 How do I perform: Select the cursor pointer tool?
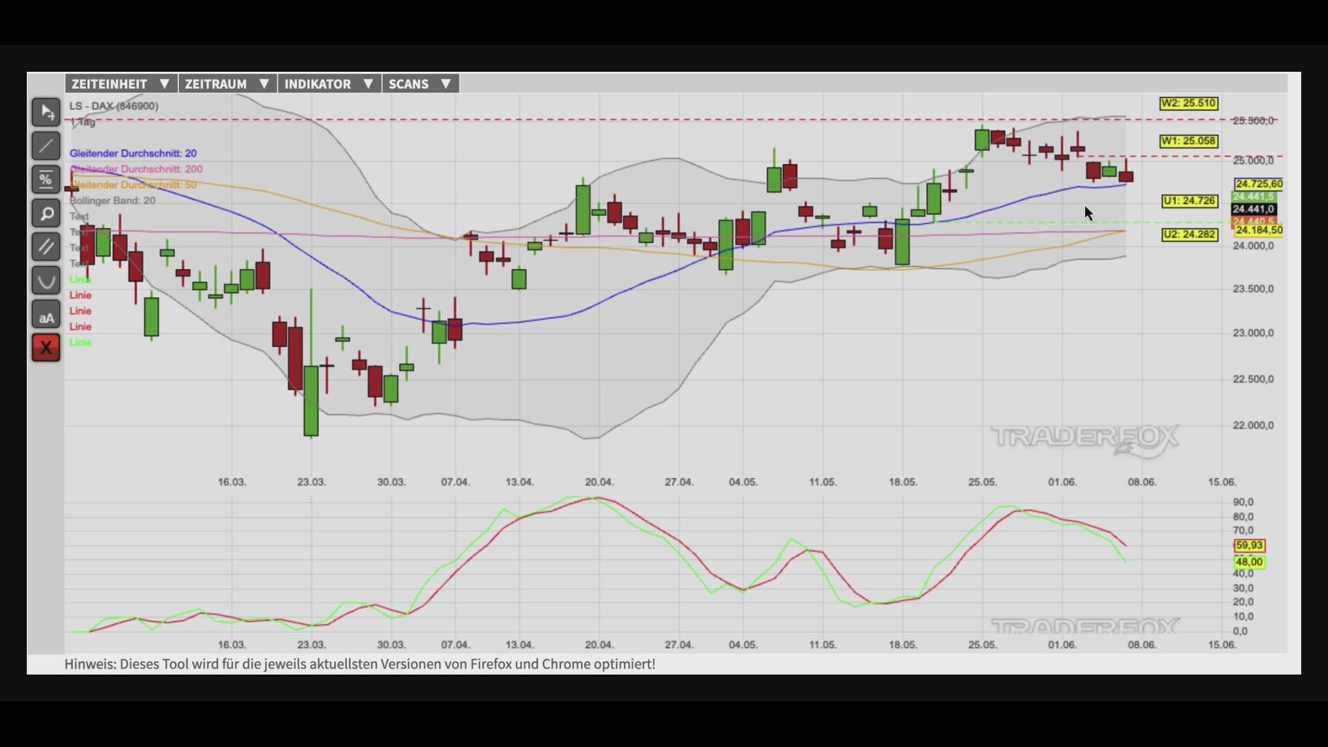(46, 112)
